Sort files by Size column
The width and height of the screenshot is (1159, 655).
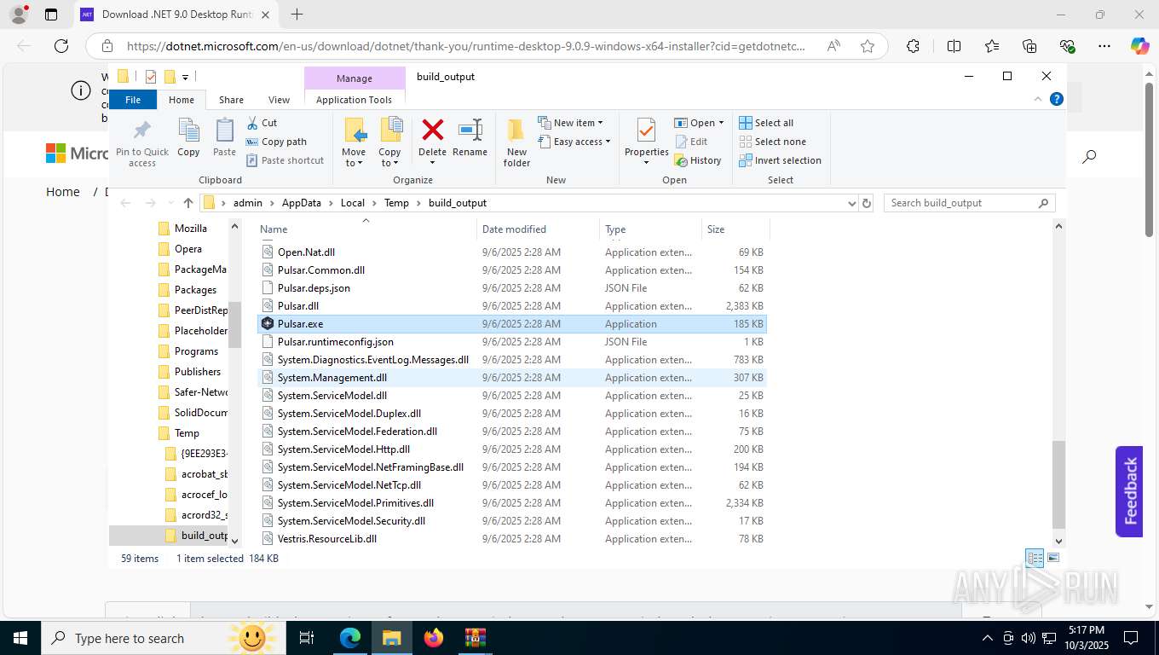[x=735, y=229]
